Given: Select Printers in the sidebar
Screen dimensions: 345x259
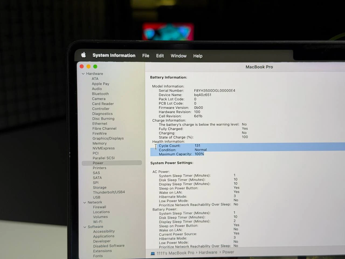Looking at the screenshot, I should pos(99,168).
